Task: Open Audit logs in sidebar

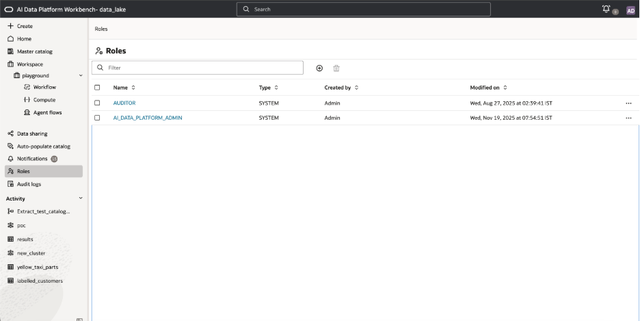Action: (x=29, y=184)
